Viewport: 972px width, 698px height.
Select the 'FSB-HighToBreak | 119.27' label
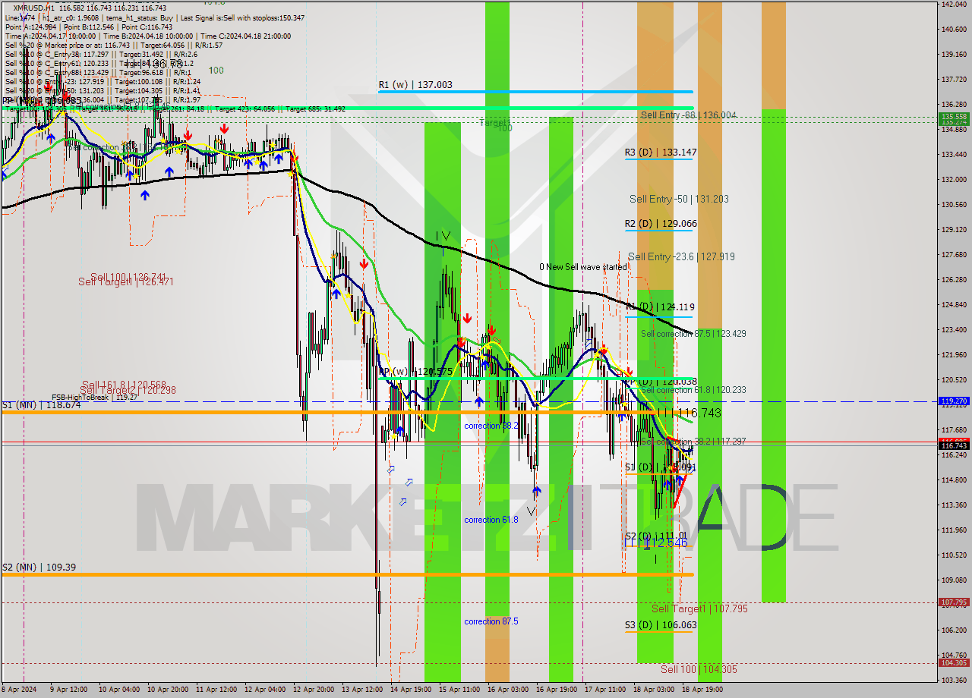(x=94, y=397)
